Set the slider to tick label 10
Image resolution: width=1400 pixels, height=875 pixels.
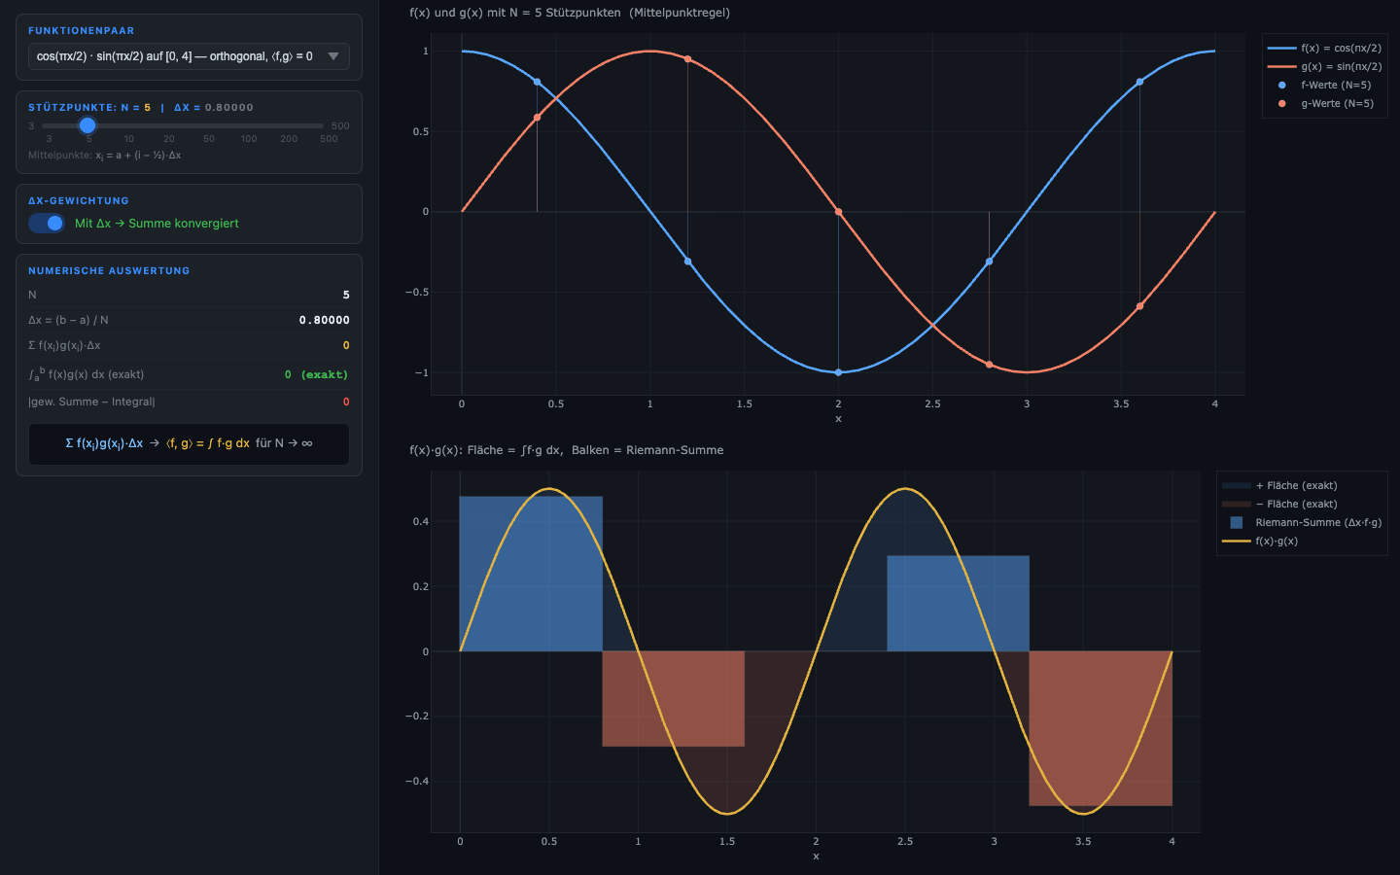coord(128,139)
